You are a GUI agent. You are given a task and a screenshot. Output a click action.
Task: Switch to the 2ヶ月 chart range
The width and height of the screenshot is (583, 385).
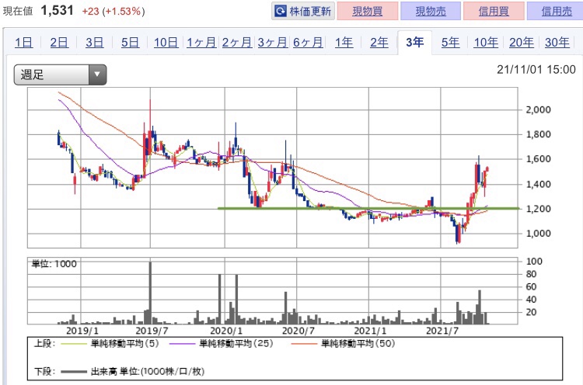237,43
